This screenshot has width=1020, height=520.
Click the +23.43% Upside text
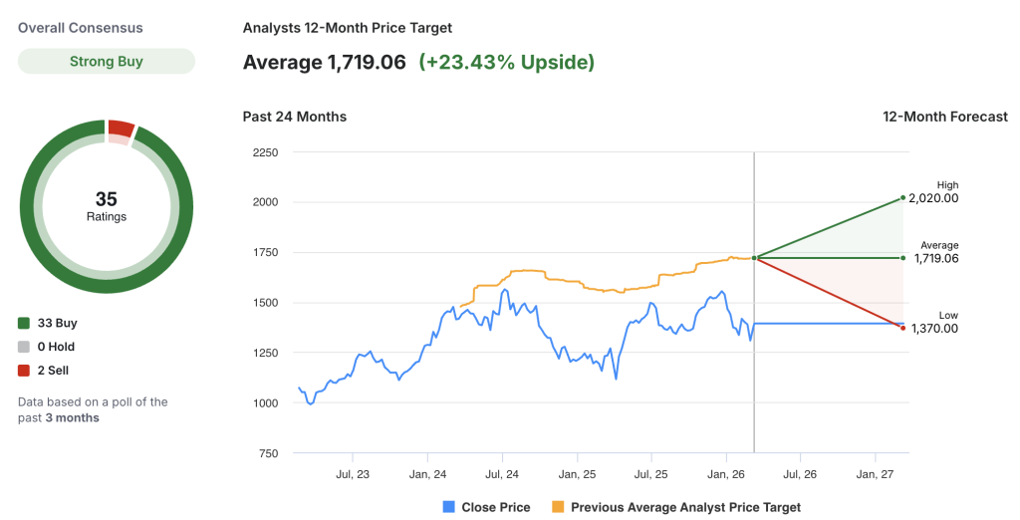coord(506,63)
